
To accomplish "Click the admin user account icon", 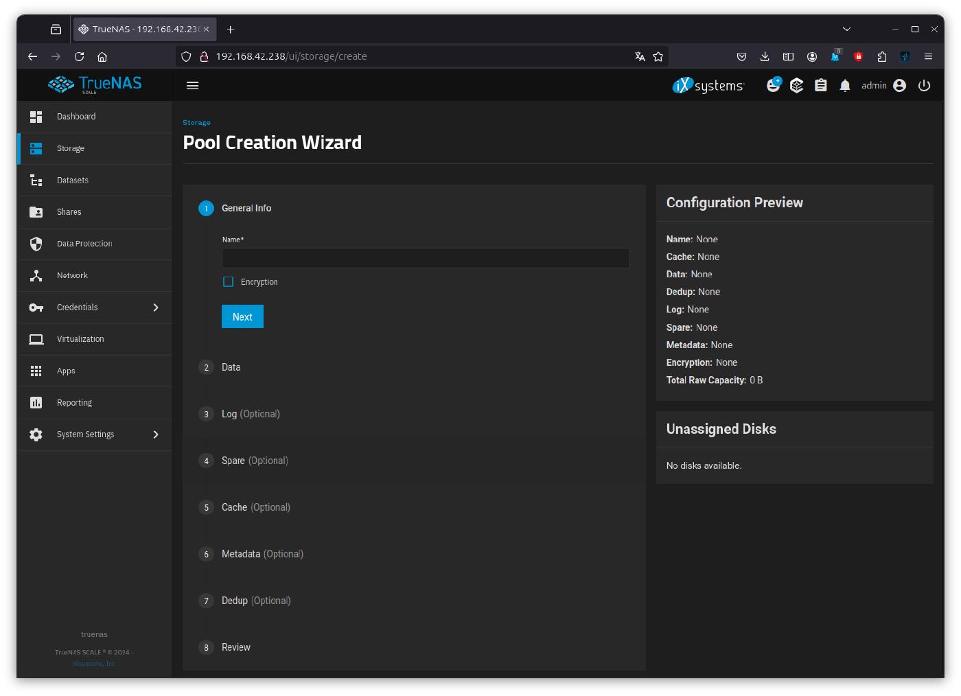I will pos(899,86).
